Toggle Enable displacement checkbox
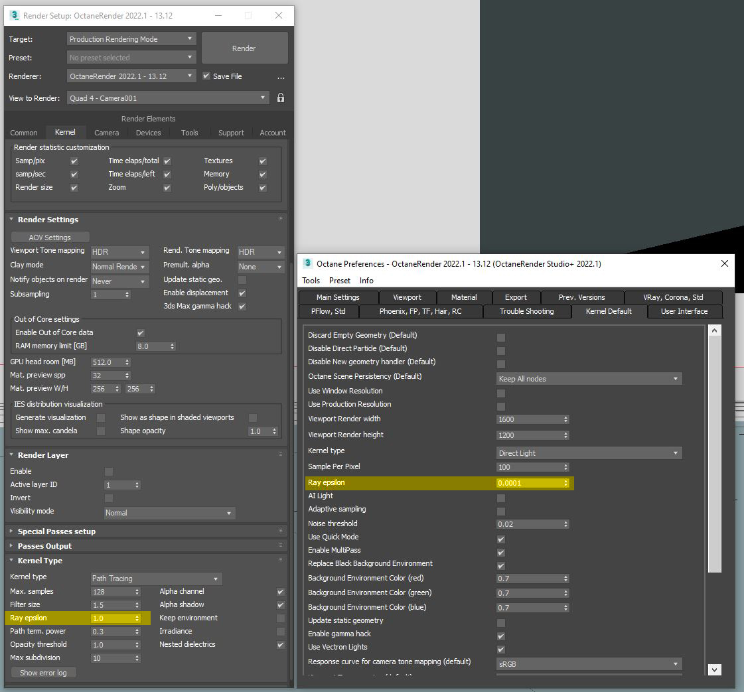 pos(242,293)
